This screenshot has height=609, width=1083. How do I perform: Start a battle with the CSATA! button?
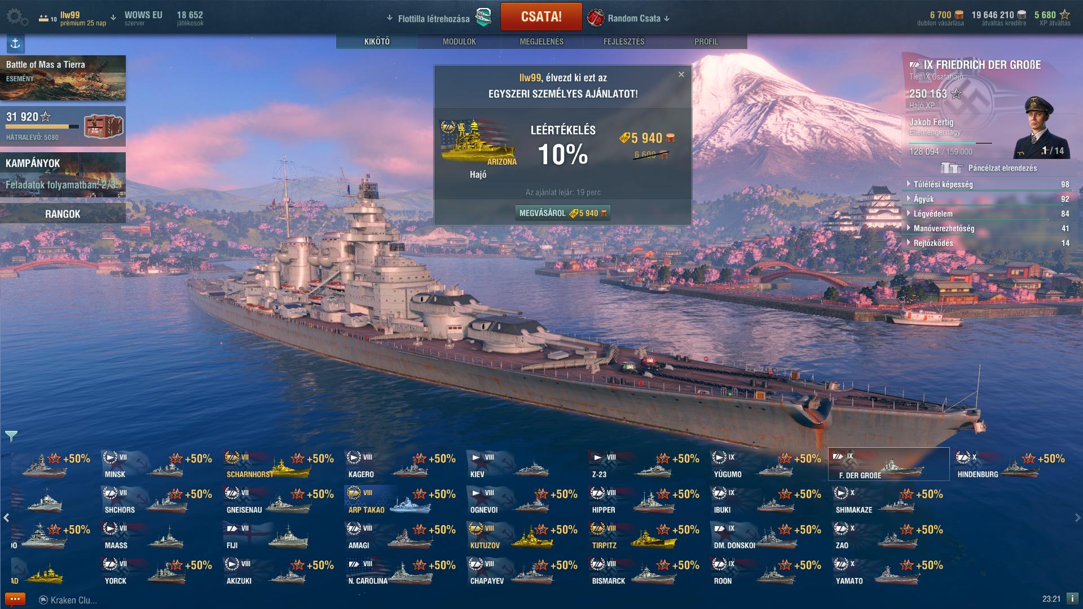click(541, 16)
